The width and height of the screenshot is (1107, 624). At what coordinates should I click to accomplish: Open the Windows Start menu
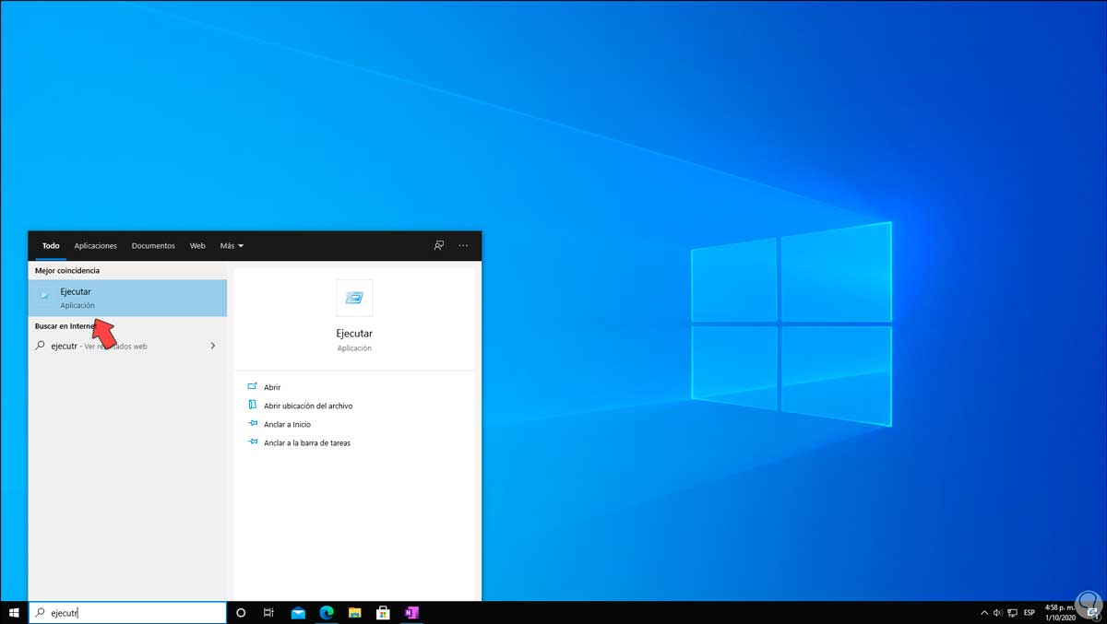point(14,612)
